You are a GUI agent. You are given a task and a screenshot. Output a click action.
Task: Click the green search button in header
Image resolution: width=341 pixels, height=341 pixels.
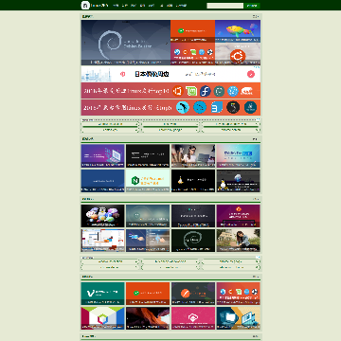(252, 6)
